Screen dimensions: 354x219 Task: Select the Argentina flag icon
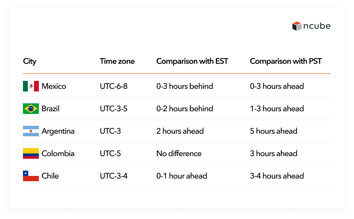pyautogui.click(x=31, y=131)
